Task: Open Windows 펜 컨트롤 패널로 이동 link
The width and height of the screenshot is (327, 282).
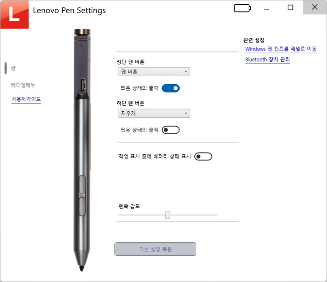Action: (x=281, y=49)
